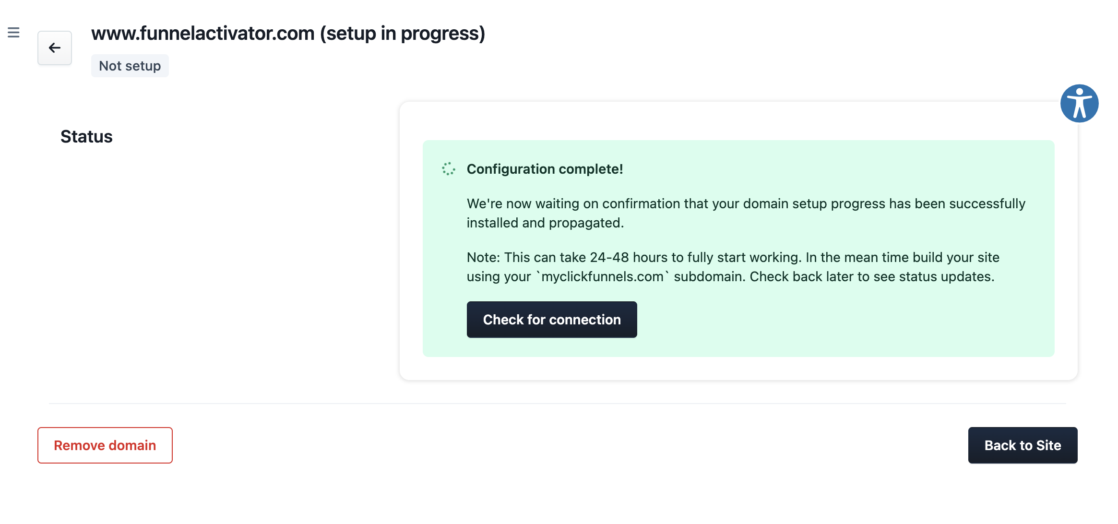Click the loading spinner icon
Viewport: 1118px width, 524px height.
[x=448, y=169]
